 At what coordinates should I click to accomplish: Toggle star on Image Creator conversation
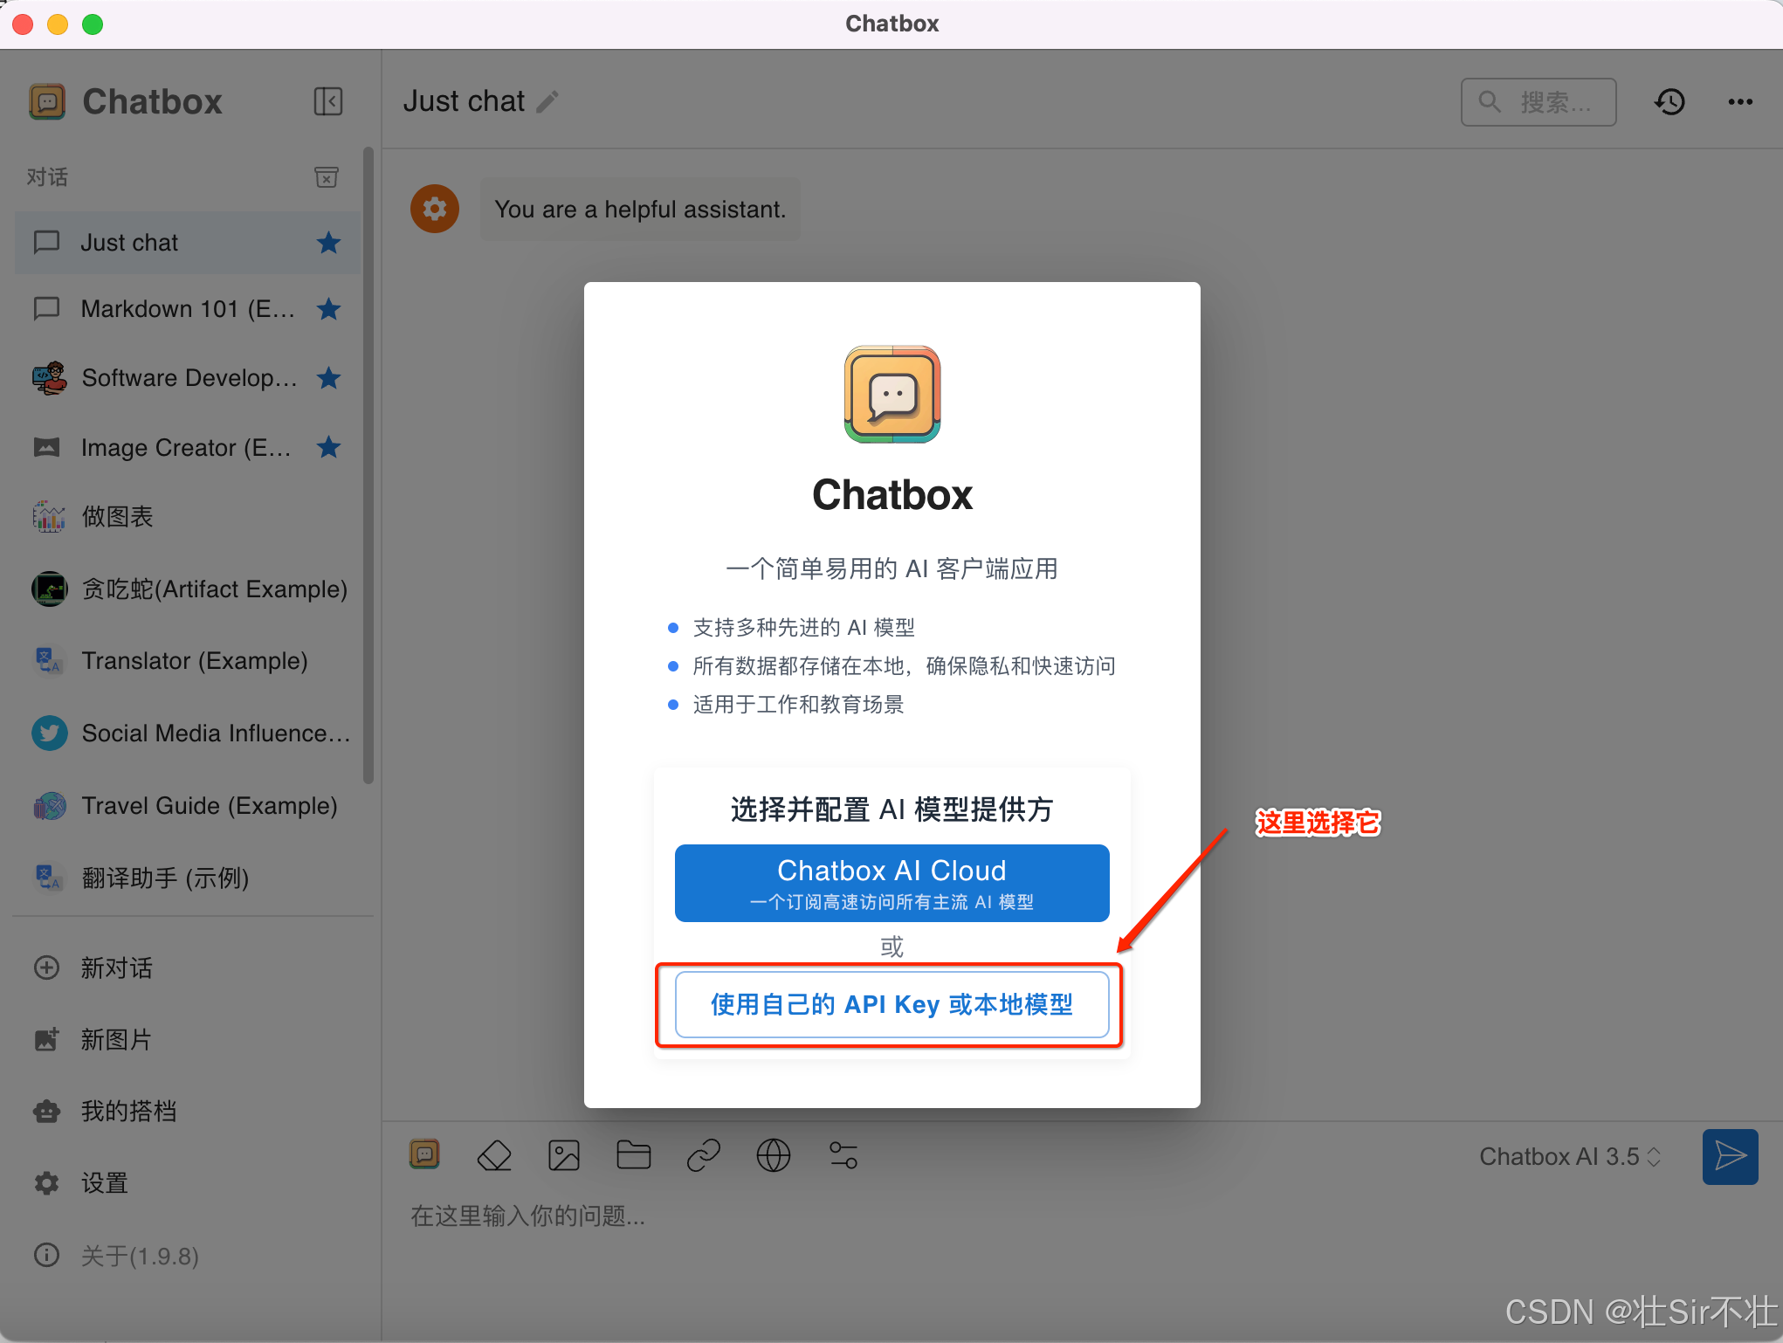pyautogui.click(x=328, y=447)
